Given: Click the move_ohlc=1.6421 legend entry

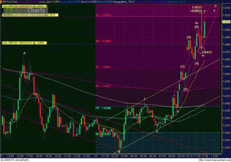Looking at the screenshot, I should pos(28,2).
